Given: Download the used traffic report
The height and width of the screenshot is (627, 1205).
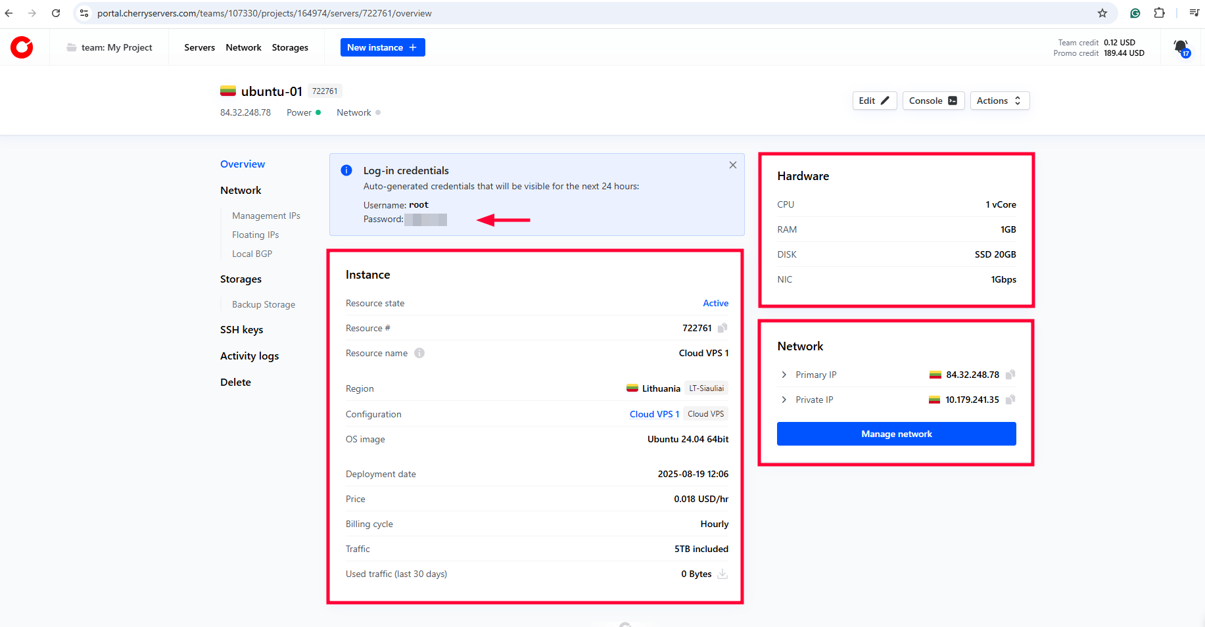Looking at the screenshot, I should tap(722, 574).
